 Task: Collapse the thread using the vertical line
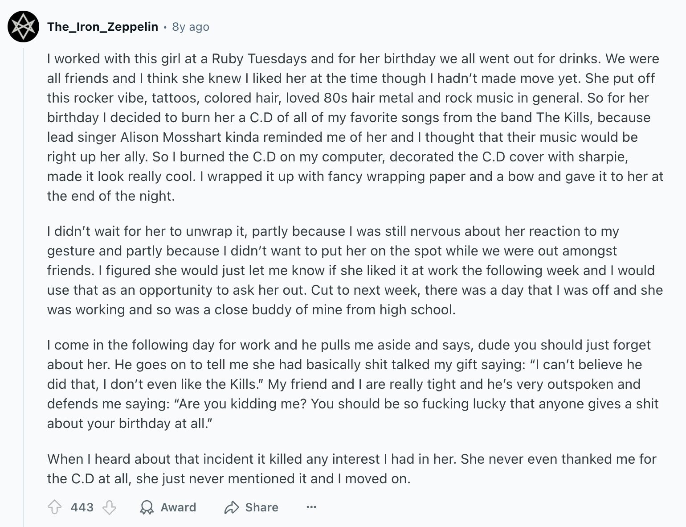[23, 285]
